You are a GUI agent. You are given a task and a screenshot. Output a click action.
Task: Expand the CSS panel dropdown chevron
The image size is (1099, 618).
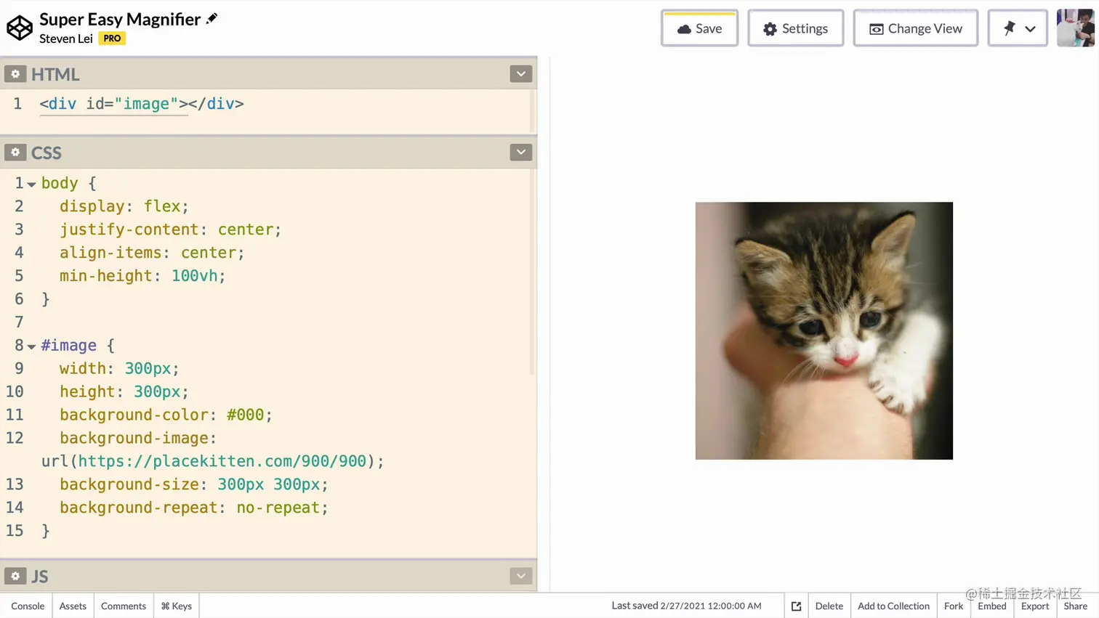click(x=520, y=153)
